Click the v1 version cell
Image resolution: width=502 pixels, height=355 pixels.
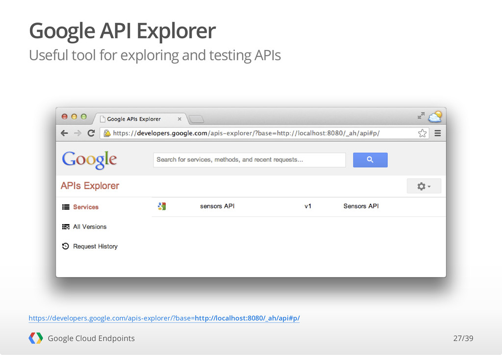pyautogui.click(x=308, y=206)
